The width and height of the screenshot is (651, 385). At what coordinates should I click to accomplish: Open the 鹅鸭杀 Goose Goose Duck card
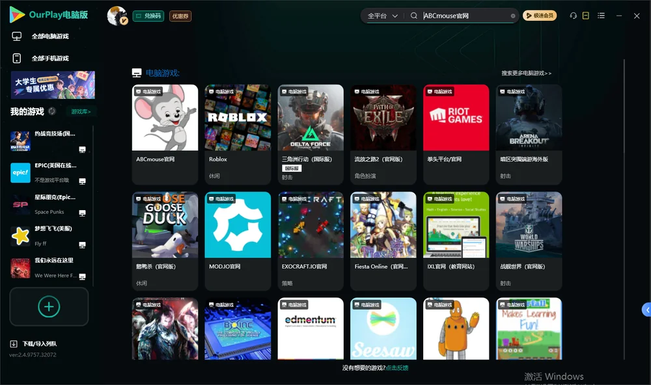coord(165,241)
